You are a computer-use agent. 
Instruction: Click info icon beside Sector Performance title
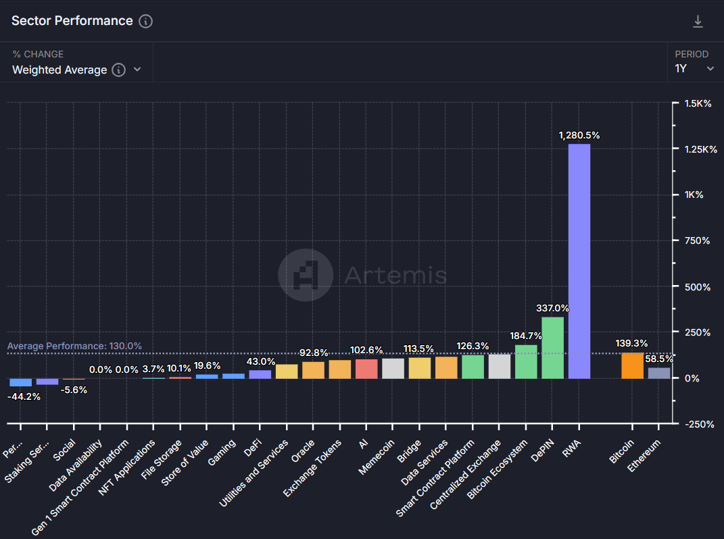pyautogui.click(x=145, y=21)
